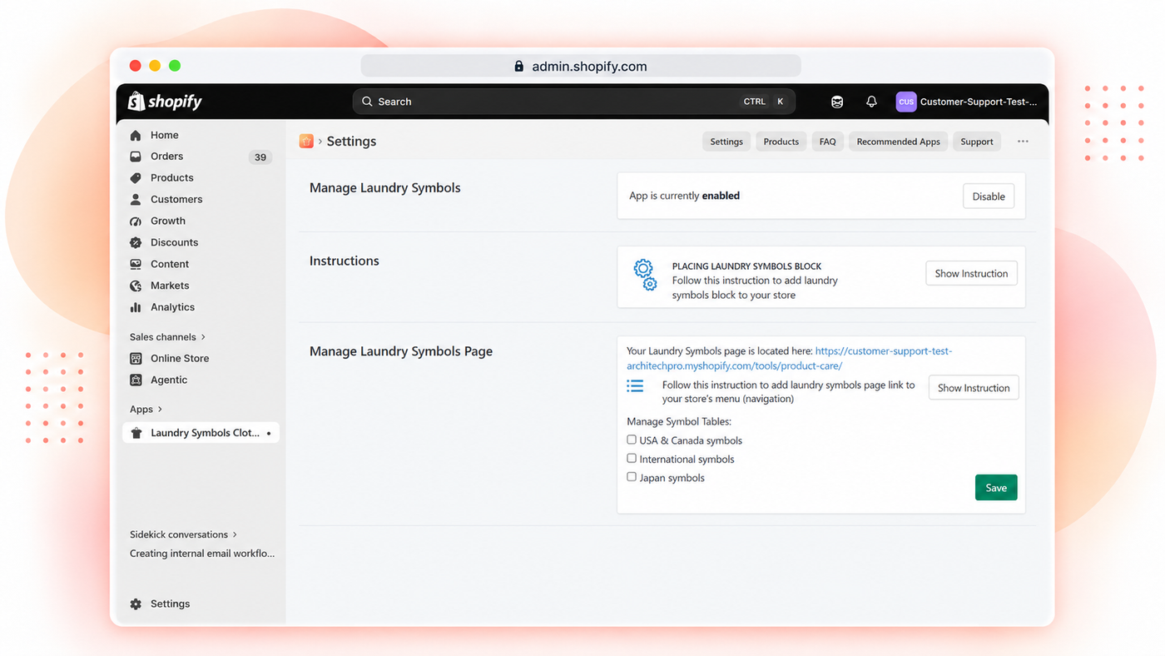
Task: Open the Settings tab in app header
Action: click(x=726, y=142)
